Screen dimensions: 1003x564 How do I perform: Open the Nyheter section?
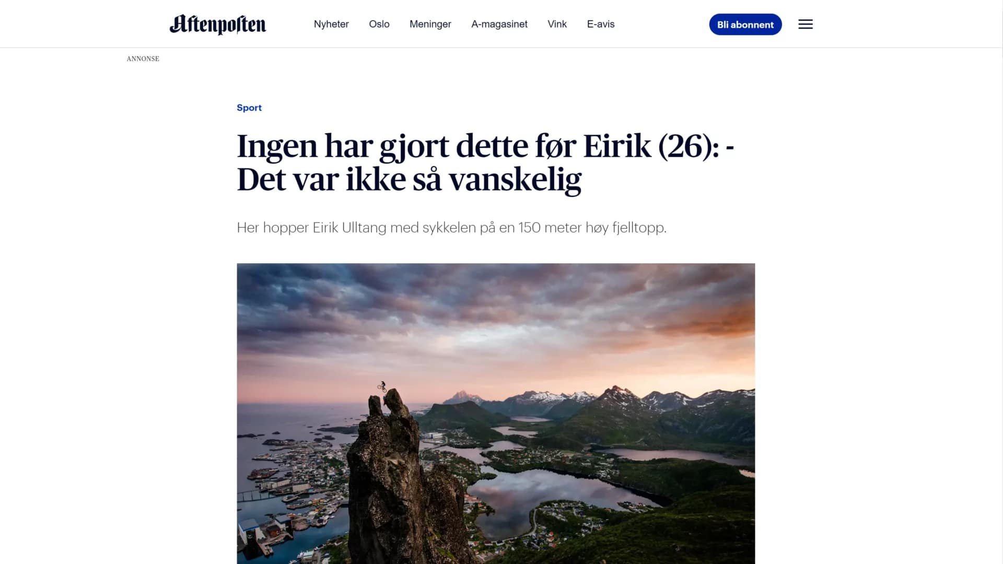point(331,24)
